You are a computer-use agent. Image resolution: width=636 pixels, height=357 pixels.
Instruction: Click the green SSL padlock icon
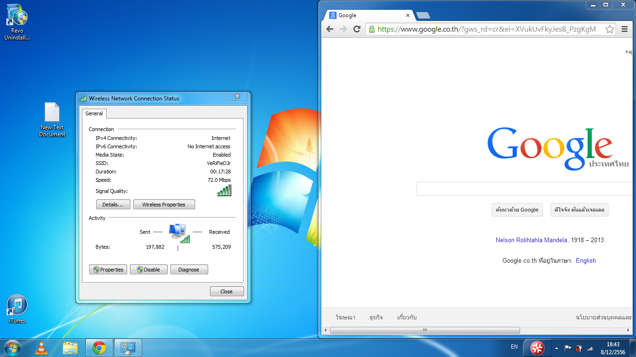tap(371, 29)
